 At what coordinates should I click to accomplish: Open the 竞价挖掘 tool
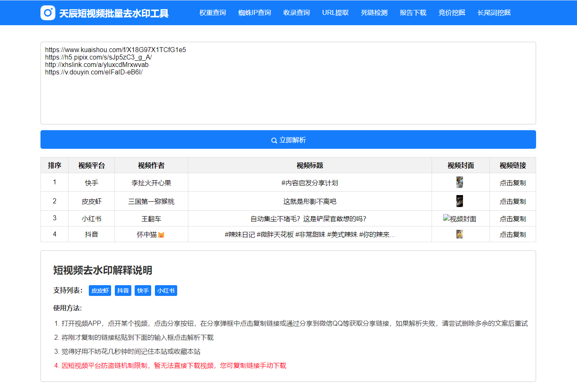(451, 13)
